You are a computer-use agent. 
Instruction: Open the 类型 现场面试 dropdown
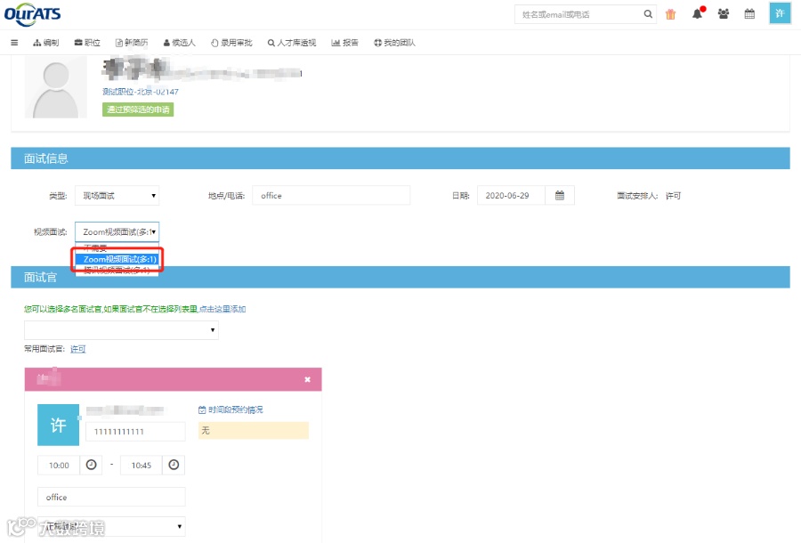117,196
